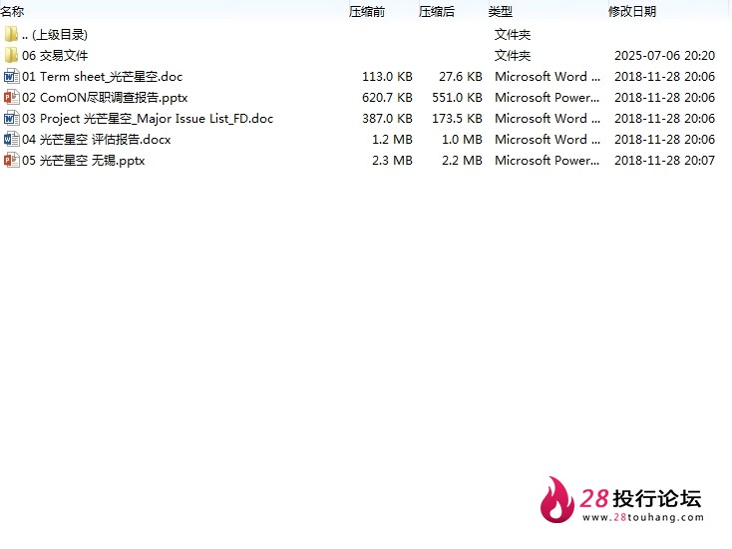732x549 pixels.
Task: Click the 2025-07-06 20:20 modified date
Action: tap(665, 56)
